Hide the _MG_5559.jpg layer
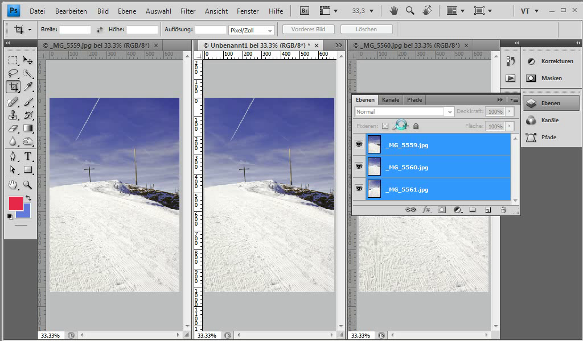 [x=359, y=144]
